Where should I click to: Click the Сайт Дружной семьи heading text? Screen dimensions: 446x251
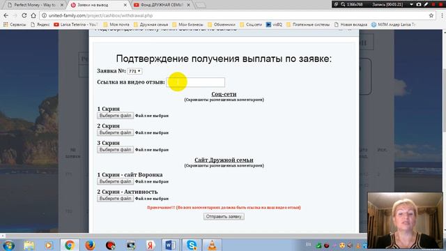pos(224,160)
